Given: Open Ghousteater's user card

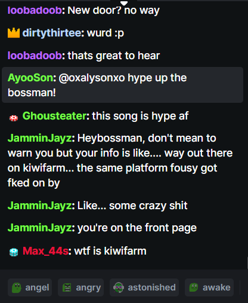Looking at the screenshot, I should point(54,116).
